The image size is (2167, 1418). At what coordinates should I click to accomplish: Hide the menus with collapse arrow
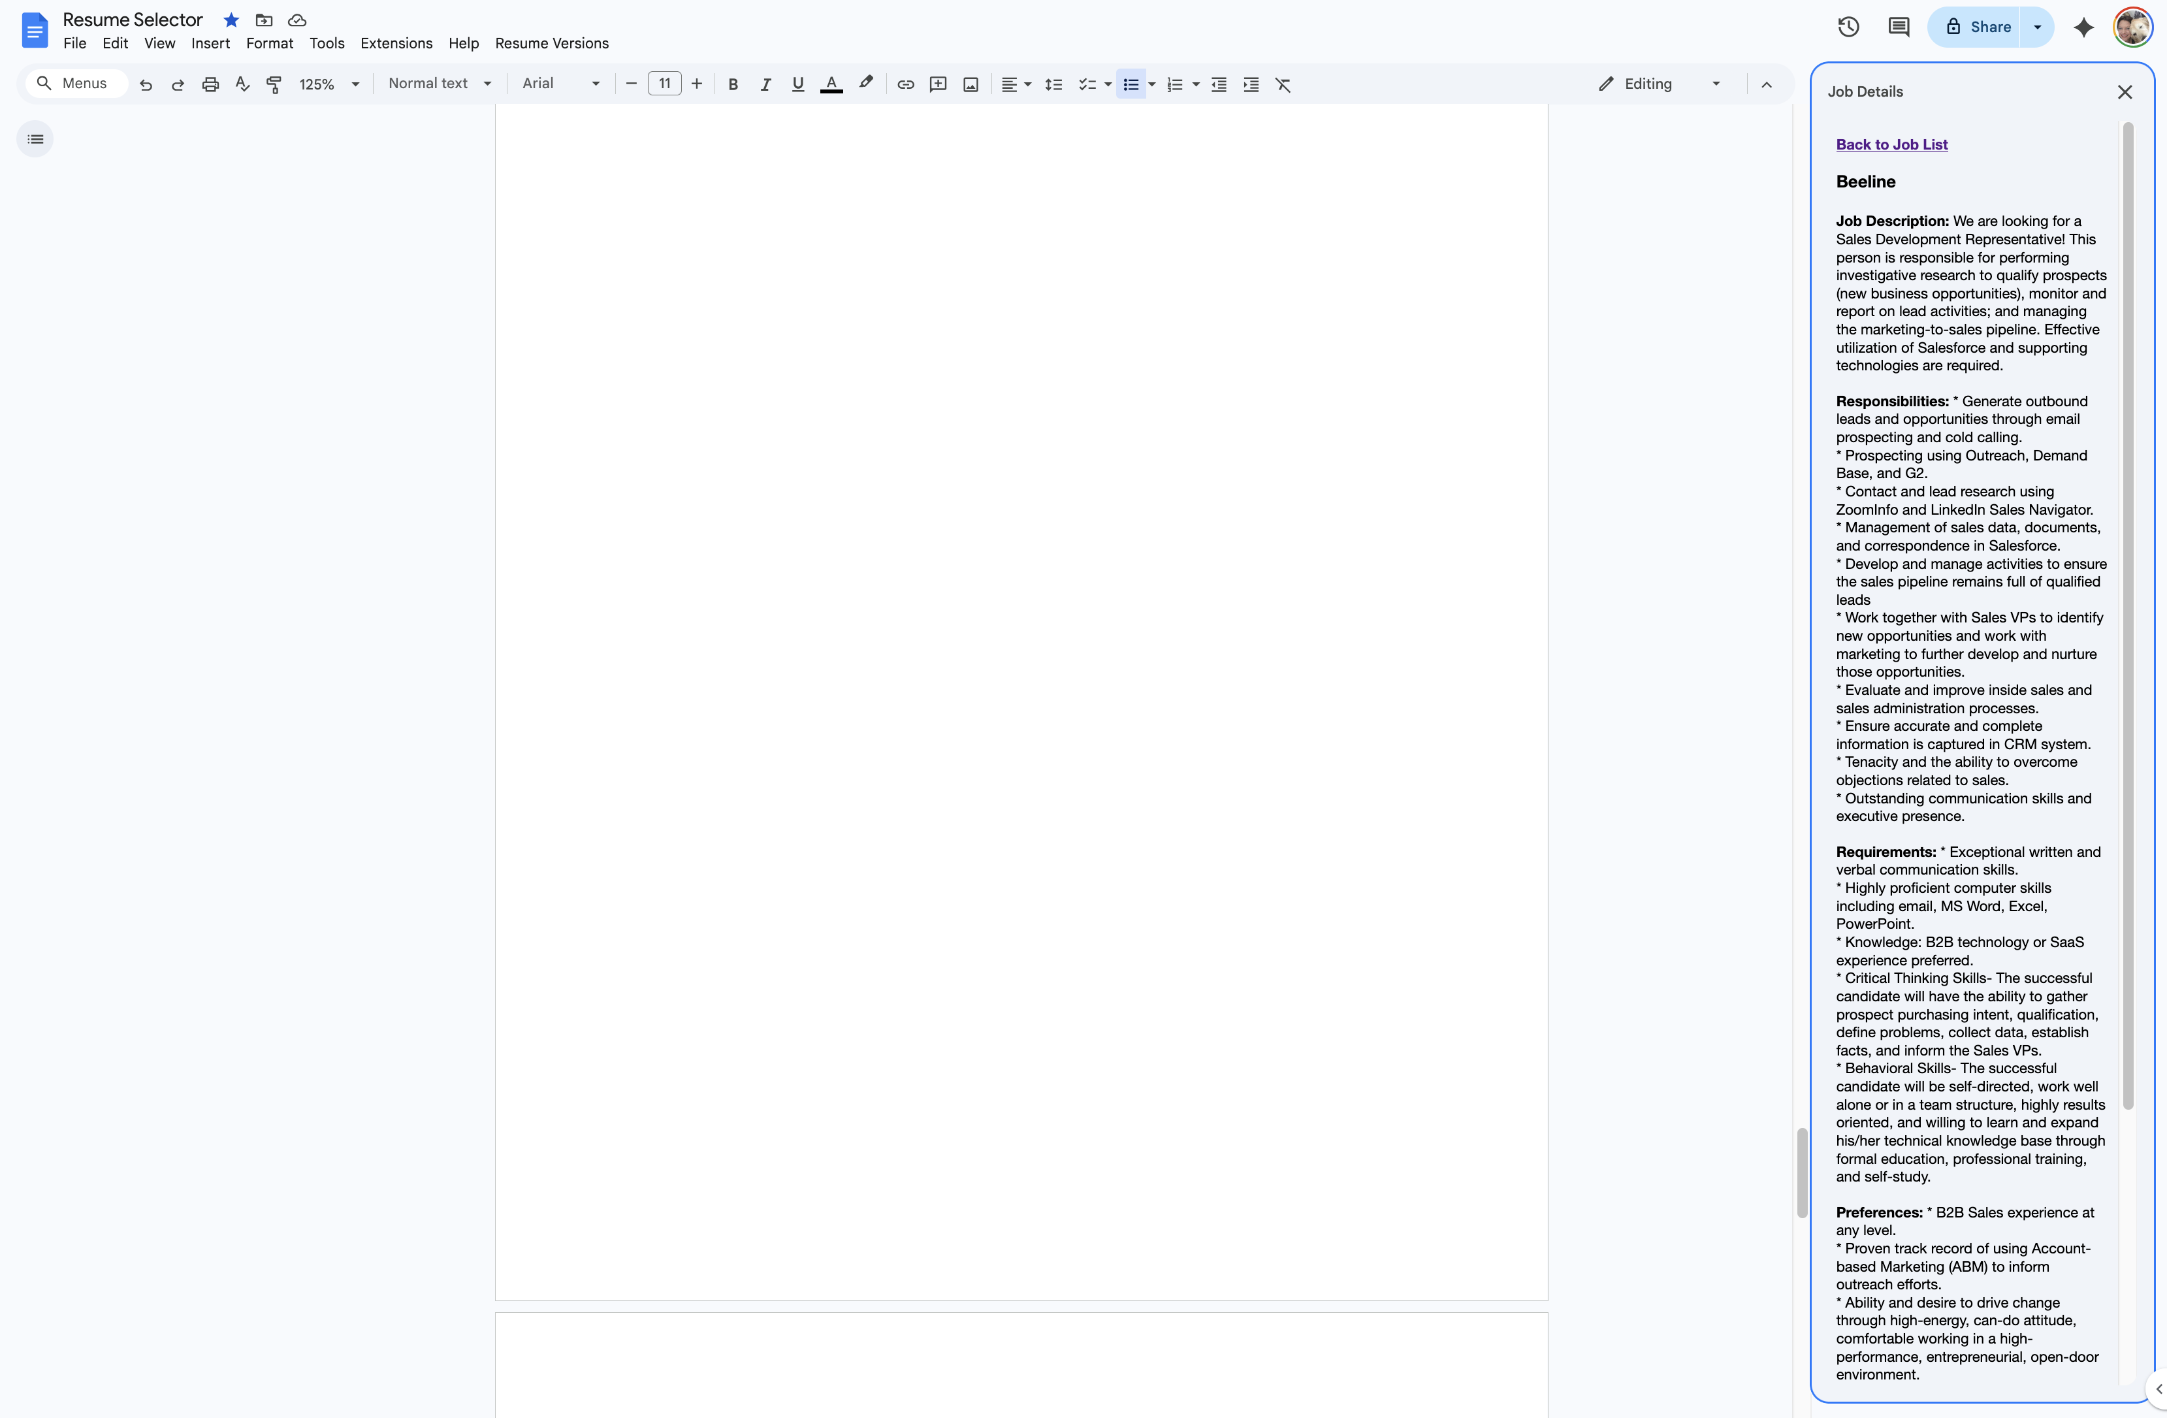[1767, 85]
